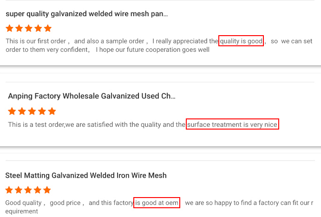
Task: Click the highlighted phrase "is good at oem"
Action: 157,203
